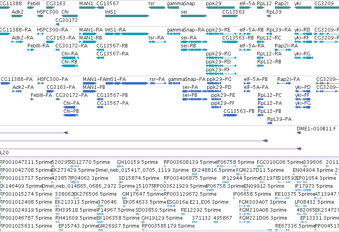Open the sei-PA protein label
The image size is (339, 232).
point(190,87)
